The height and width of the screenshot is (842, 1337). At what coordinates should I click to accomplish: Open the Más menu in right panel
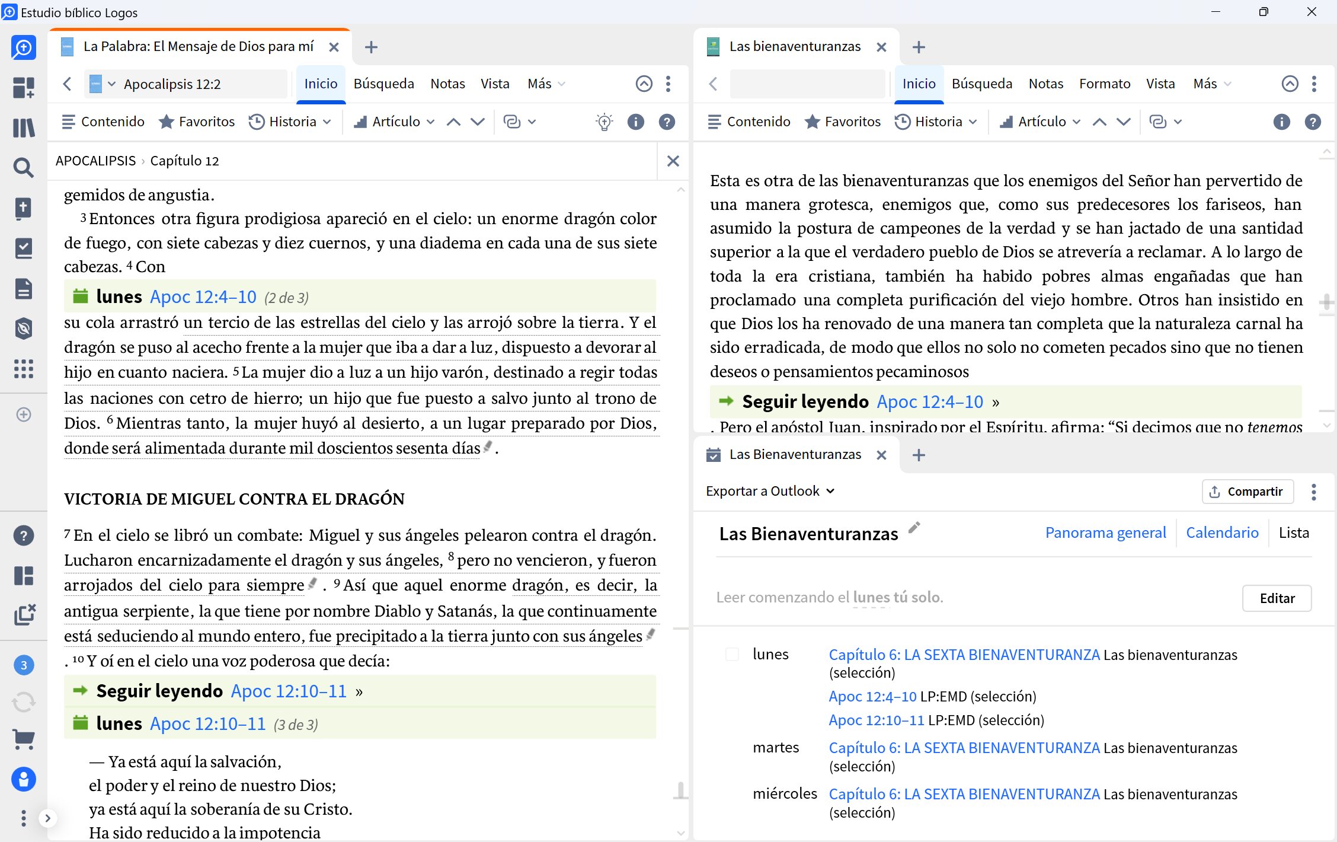[x=1212, y=84]
